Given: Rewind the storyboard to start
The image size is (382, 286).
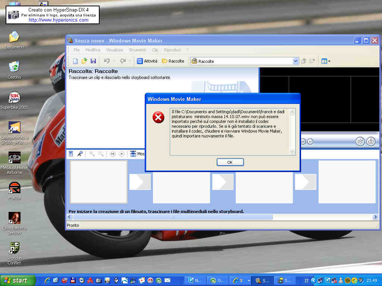Looking at the screenshot, I should (x=113, y=154).
